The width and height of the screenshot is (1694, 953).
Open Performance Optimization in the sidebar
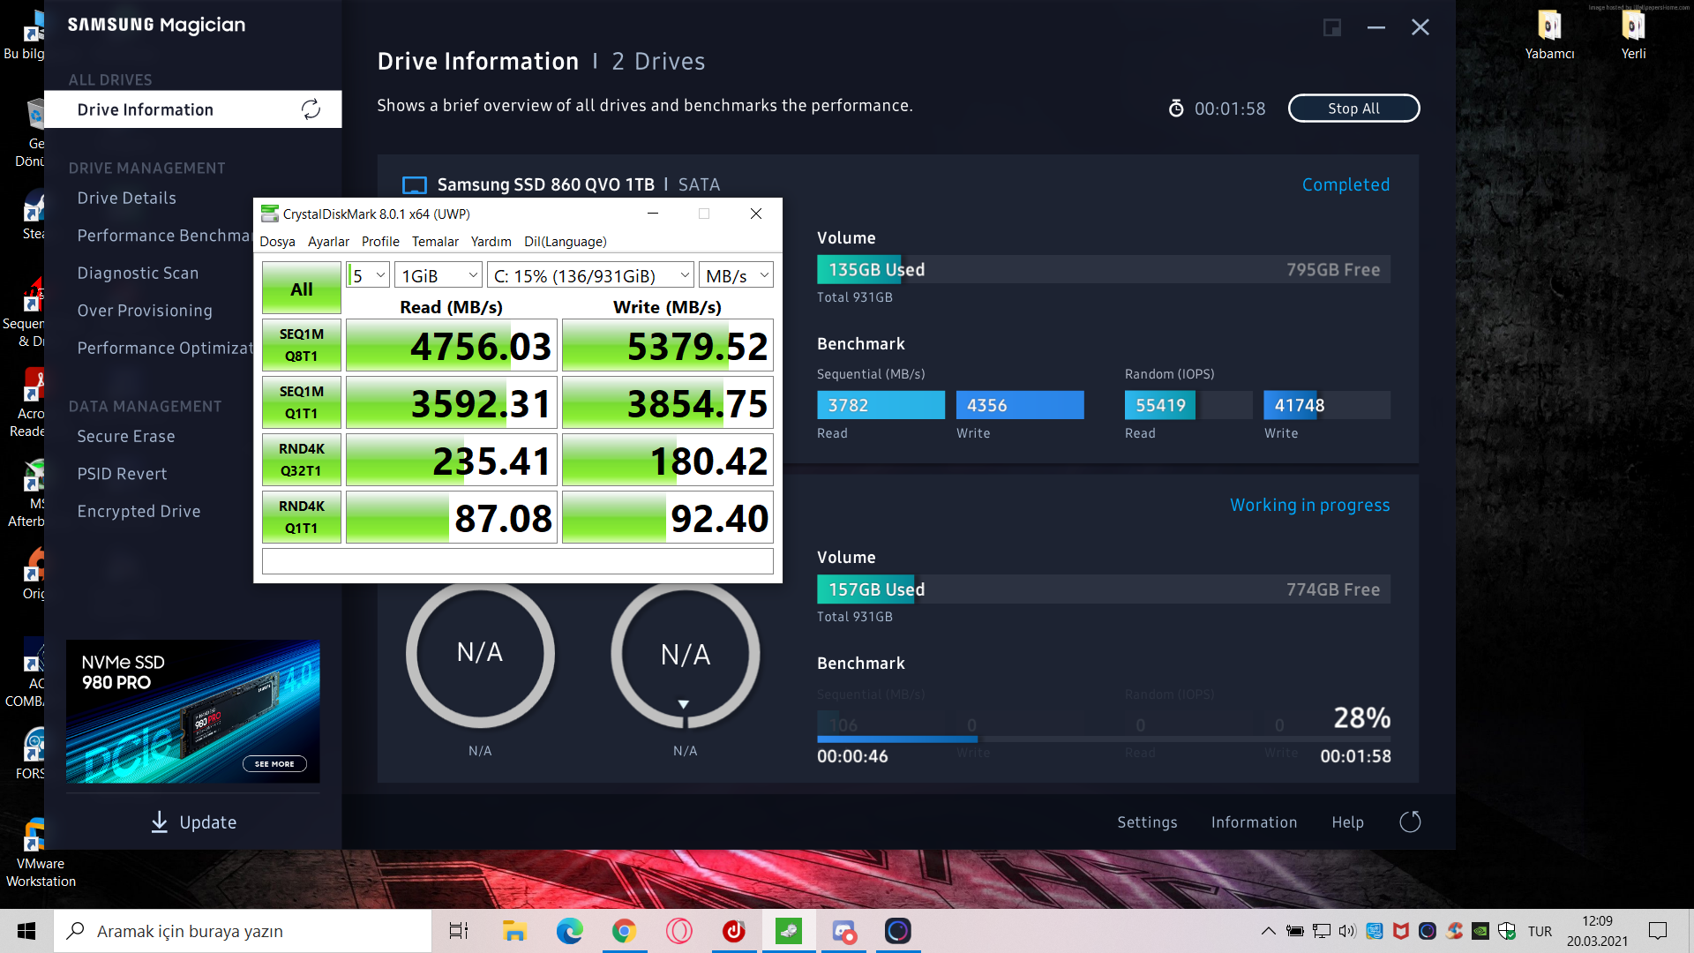point(164,348)
